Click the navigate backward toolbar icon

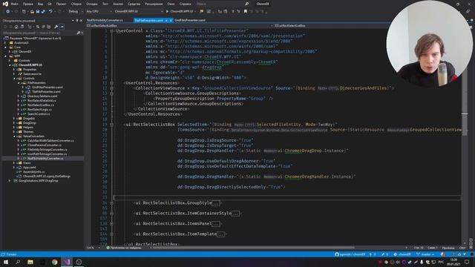(x=7, y=12)
